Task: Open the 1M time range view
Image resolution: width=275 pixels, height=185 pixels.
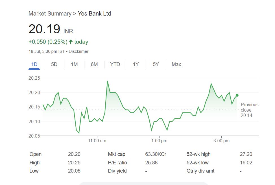Action: [74, 64]
